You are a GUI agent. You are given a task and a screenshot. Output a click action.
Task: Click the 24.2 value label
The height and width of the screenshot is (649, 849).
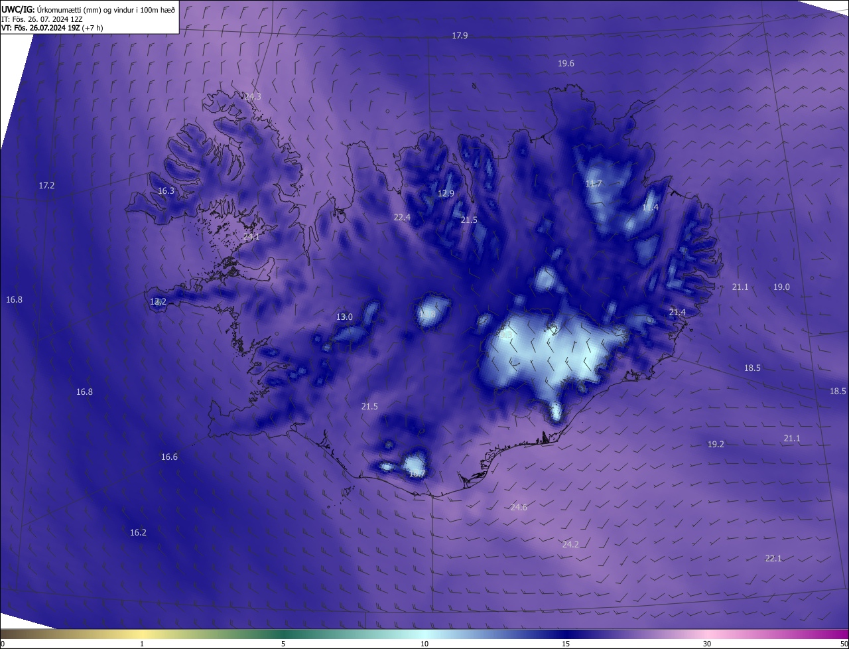point(570,544)
